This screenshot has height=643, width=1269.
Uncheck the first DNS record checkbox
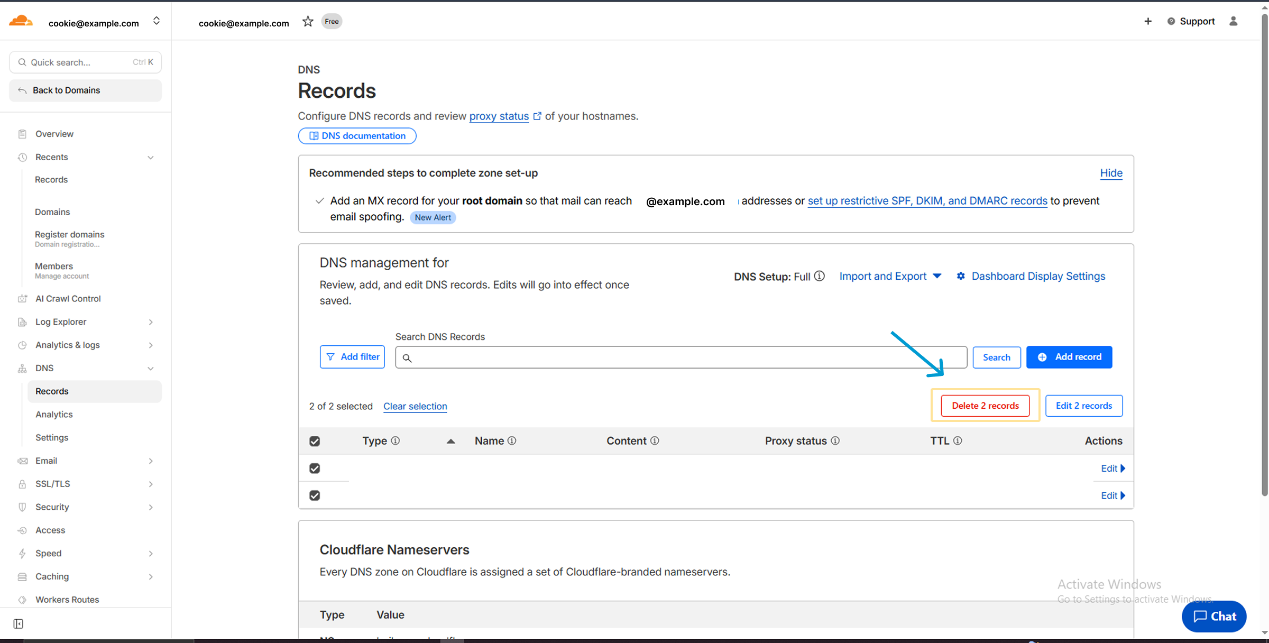[315, 469]
